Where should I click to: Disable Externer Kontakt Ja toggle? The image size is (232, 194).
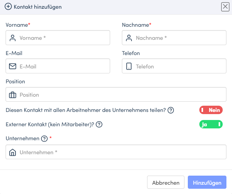[211, 124]
